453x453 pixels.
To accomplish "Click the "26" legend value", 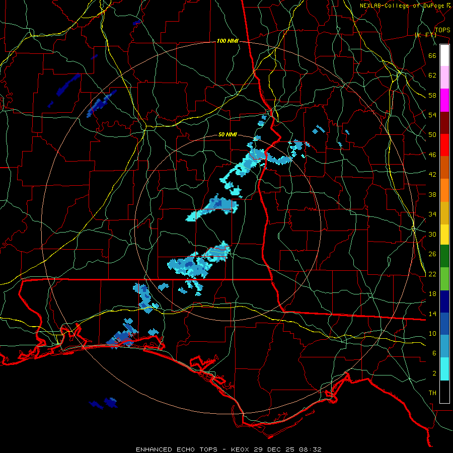I will tap(432, 254).
